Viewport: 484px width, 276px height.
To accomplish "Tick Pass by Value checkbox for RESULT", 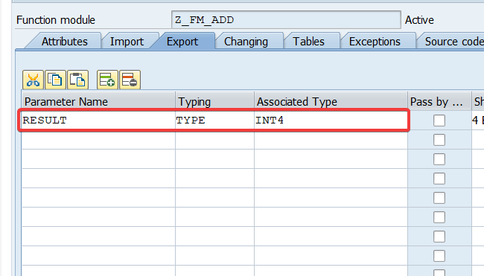I will point(439,121).
